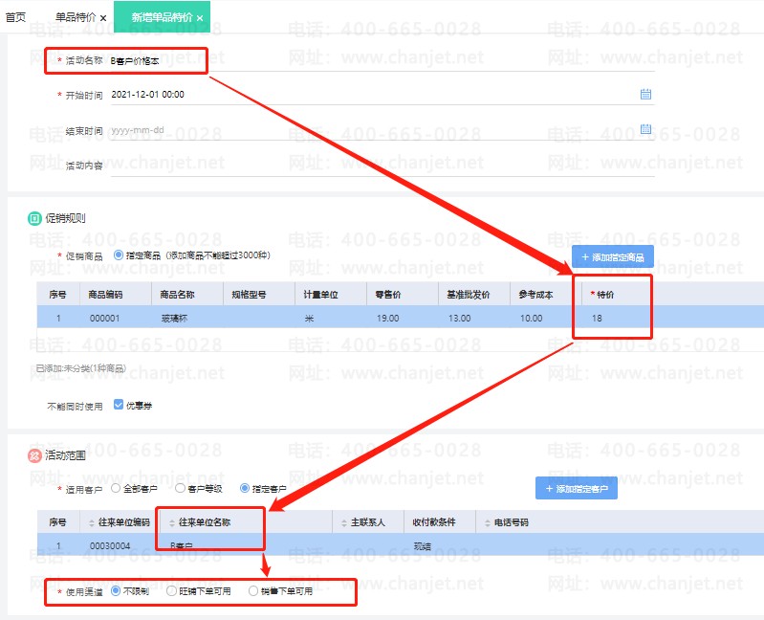
Task: Click the 收付款条件 column header
Action: [434, 522]
